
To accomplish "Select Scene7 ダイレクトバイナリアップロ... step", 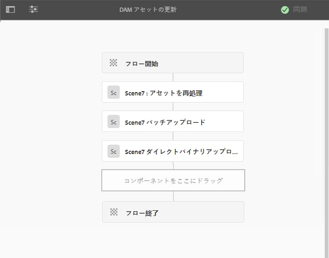I will pyautogui.click(x=173, y=151).
